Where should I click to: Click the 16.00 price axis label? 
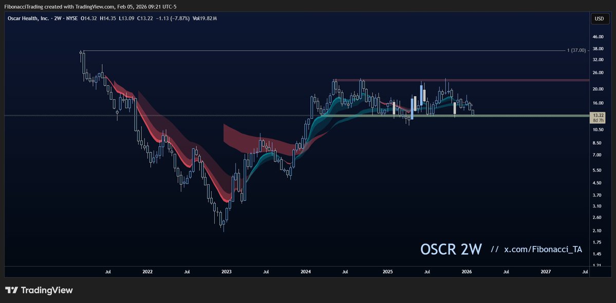pos(598,103)
